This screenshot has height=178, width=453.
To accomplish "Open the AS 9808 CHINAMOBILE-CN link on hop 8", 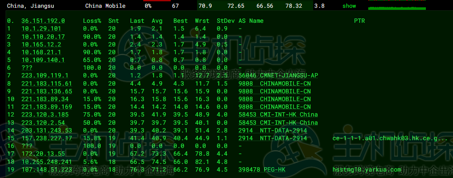I will point(275,83).
